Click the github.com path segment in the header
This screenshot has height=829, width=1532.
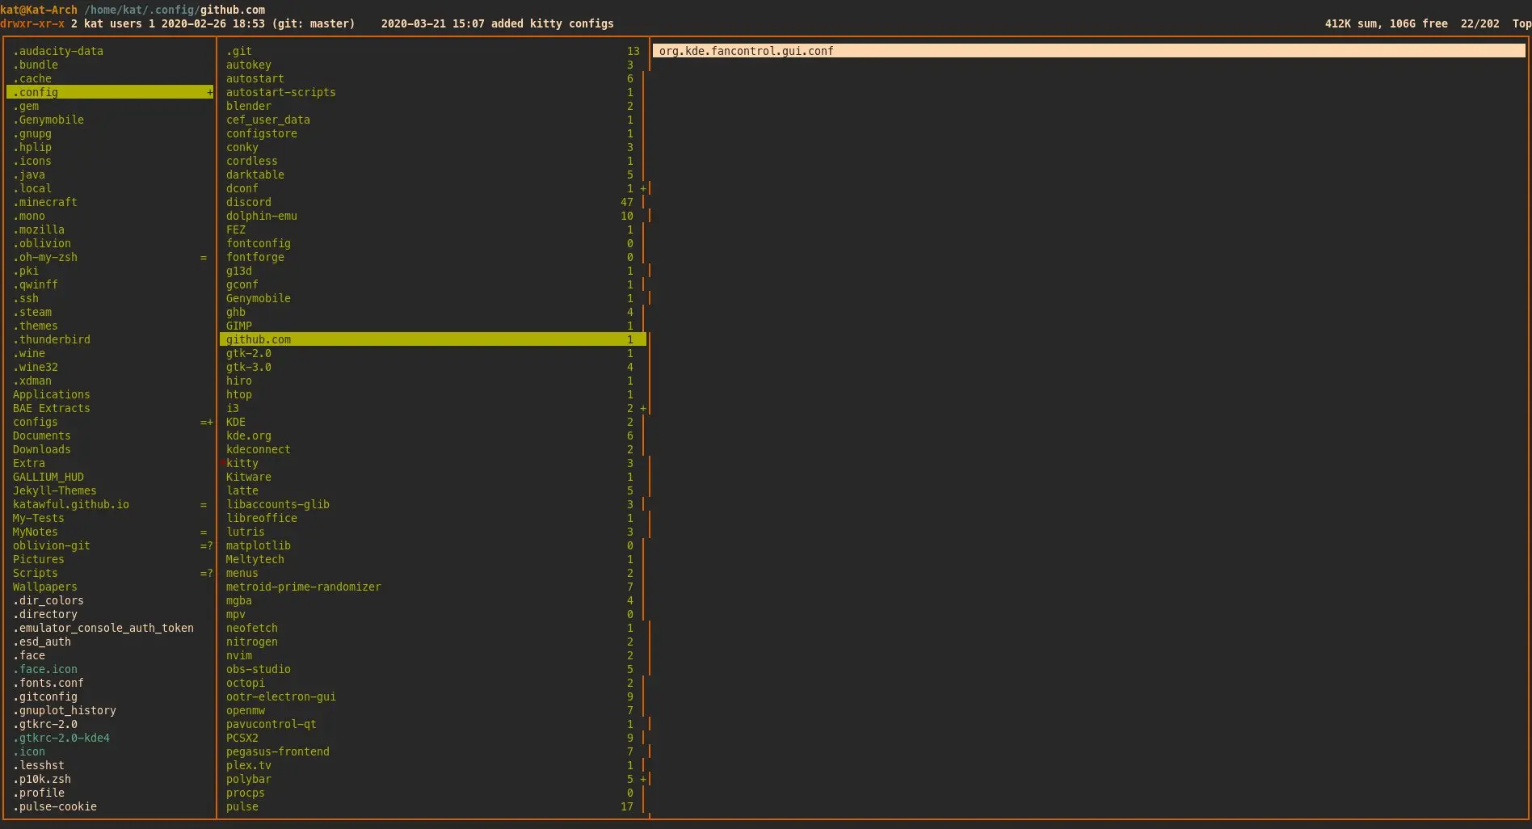pos(233,10)
